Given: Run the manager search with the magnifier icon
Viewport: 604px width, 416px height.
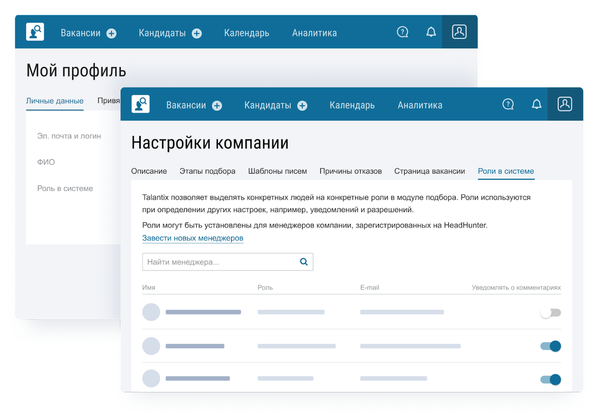Looking at the screenshot, I should (304, 262).
